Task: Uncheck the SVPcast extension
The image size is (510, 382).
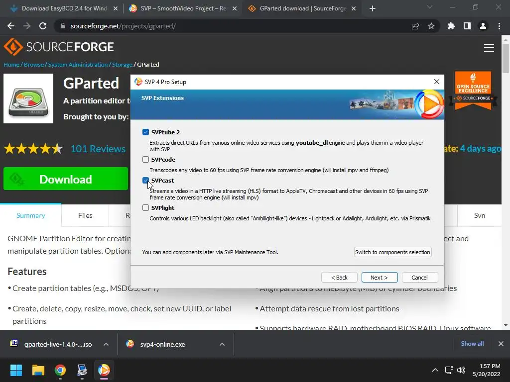Action: click(x=145, y=180)
